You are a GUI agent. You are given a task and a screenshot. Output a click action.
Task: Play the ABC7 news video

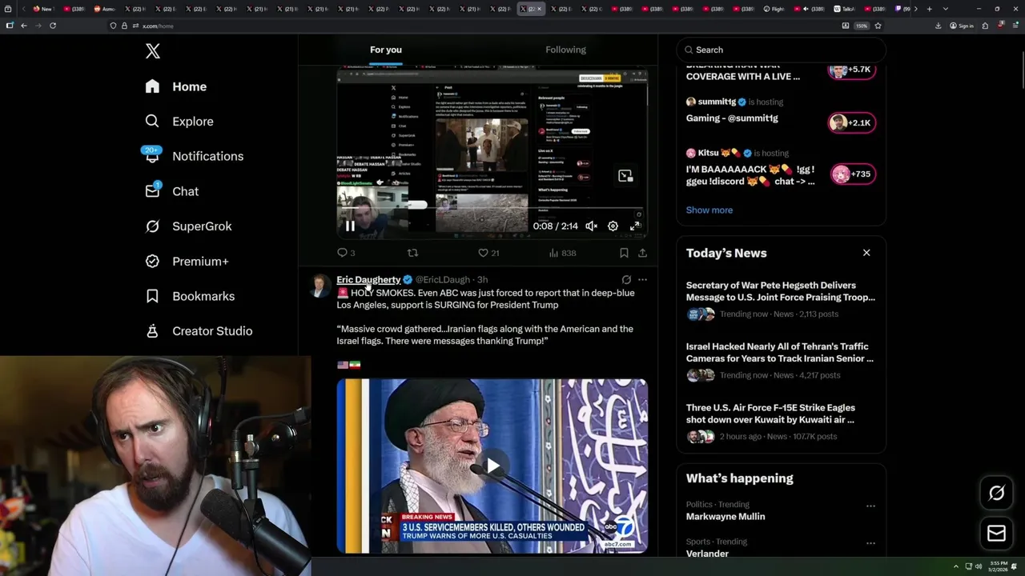point(492,466)
